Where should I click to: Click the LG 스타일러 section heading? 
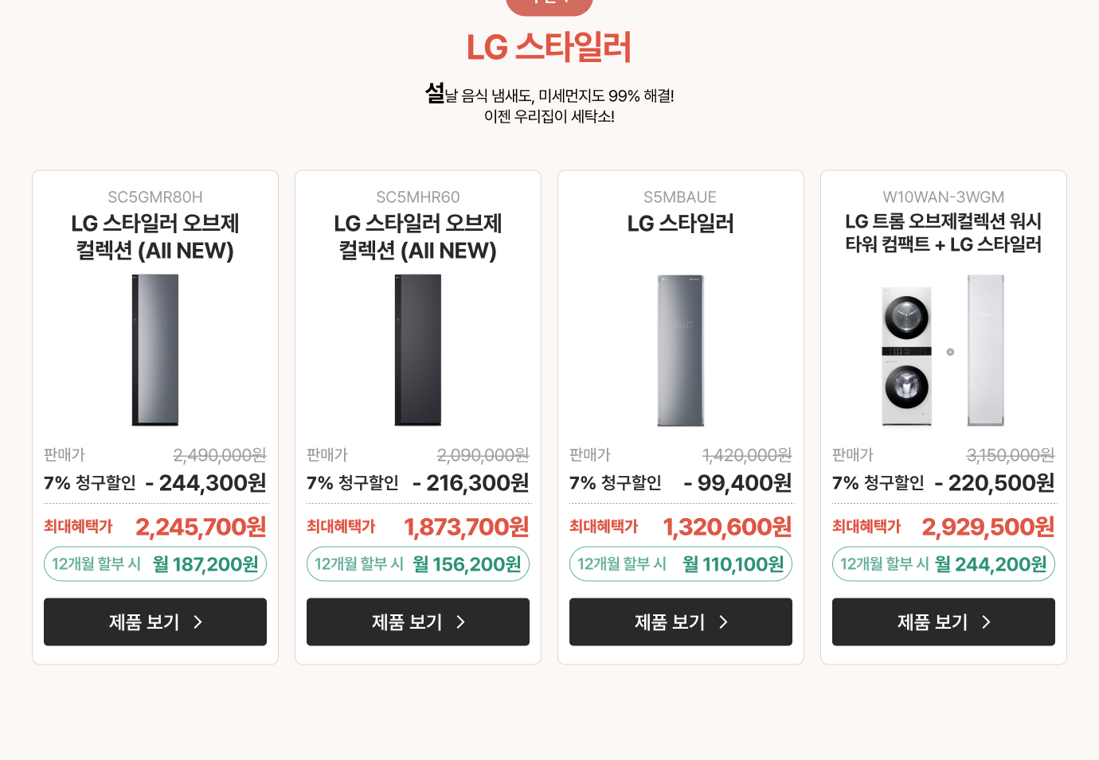(549, 47)
